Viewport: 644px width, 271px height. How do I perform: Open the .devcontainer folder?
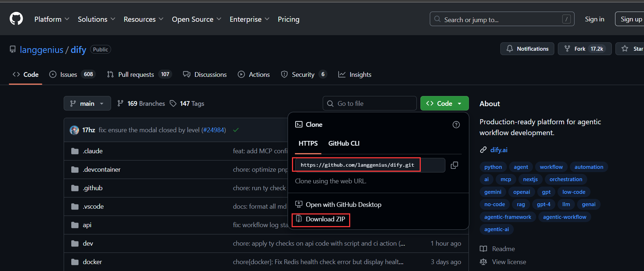(x=101, y=170)
